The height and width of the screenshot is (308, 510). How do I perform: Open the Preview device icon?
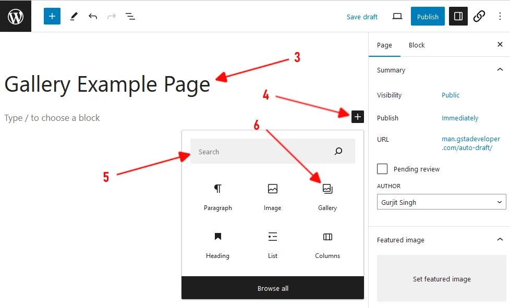pos(397,16)
